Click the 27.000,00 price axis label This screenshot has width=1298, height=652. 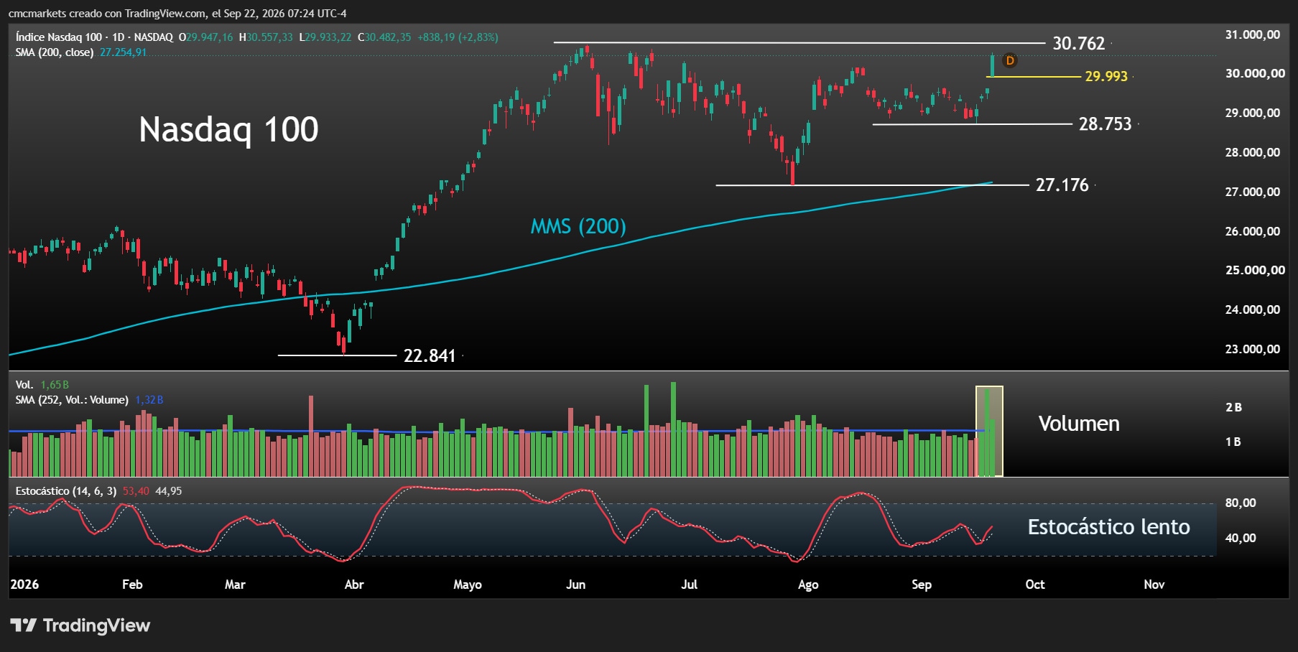tap(1252, 192)
